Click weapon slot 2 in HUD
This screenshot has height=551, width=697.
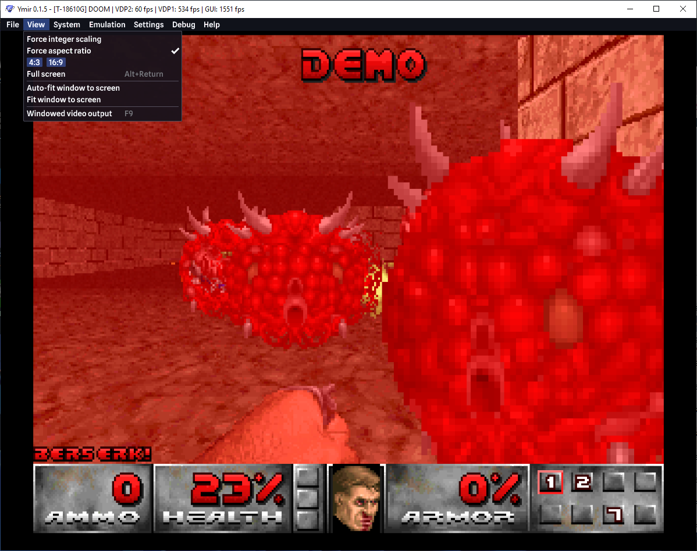(583, 482)
